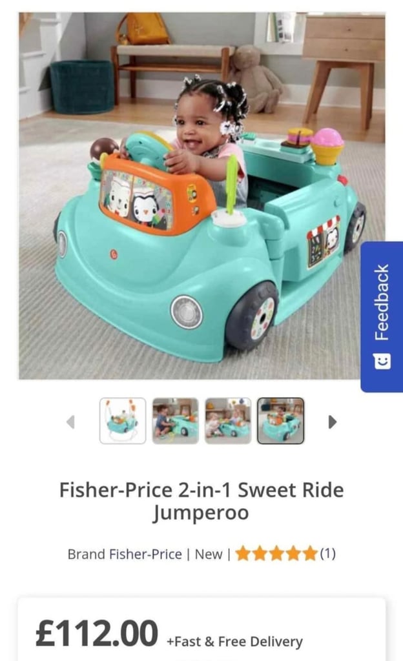
Task: Select the second thumbnail of boy beside car
Action: (x=176, y=421)
